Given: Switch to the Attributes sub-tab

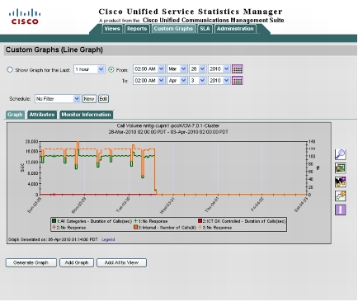Looking at the screenshot, I should coord(42,115).
